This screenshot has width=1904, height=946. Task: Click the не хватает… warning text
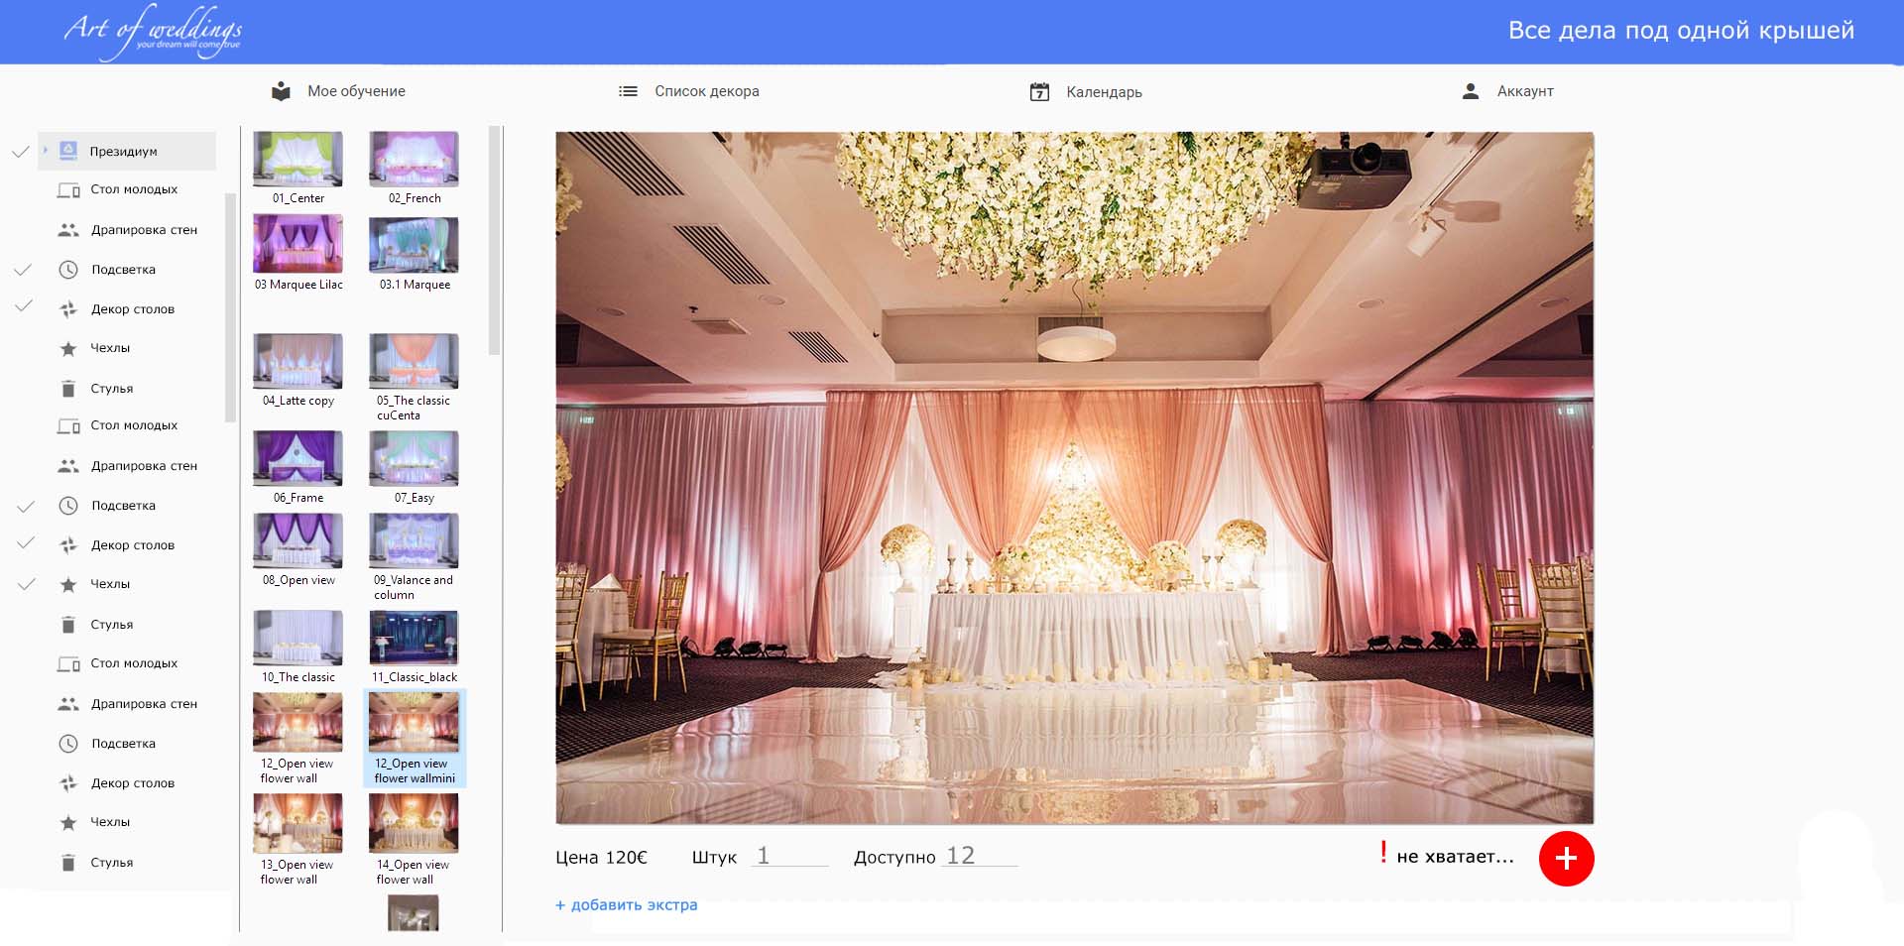tap(1455, 857)
